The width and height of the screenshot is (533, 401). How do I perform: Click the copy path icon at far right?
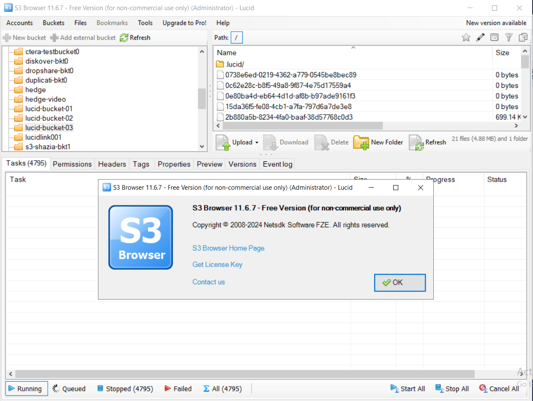(523, 38)
